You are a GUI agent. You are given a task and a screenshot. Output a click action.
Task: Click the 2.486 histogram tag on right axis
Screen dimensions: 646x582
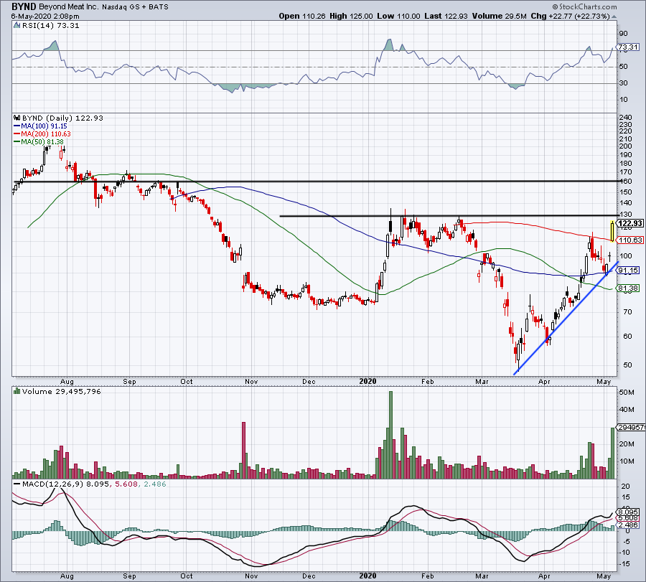pos(628,525)
